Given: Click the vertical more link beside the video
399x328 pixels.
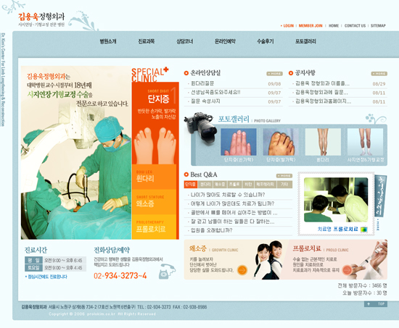Looking at the screenshot, I should click(378, 224).
